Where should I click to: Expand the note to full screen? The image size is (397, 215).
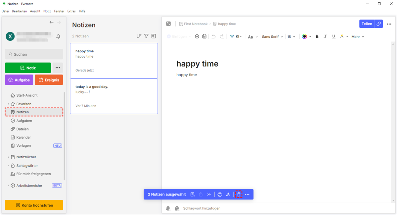pos(168,24)
